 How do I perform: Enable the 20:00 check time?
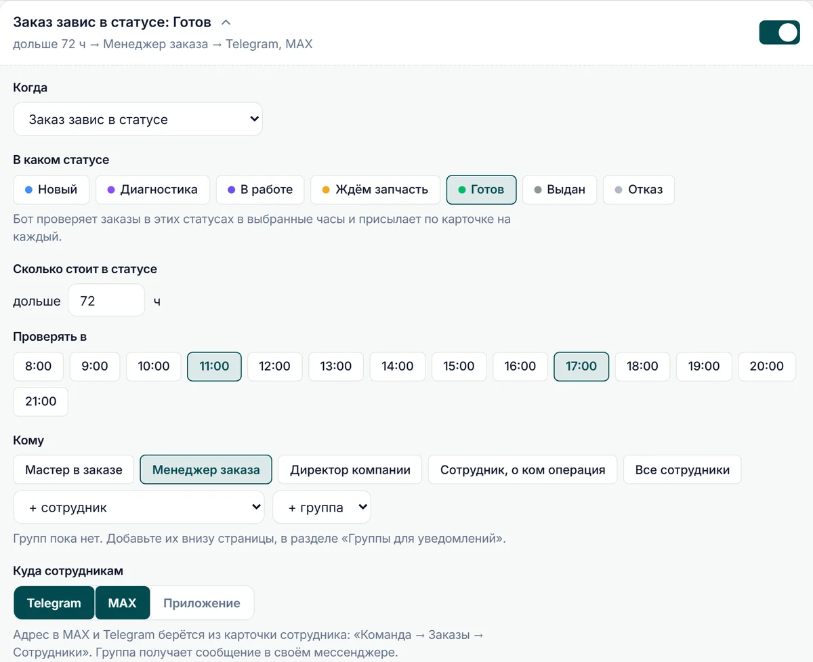click(x=767, y=367)
